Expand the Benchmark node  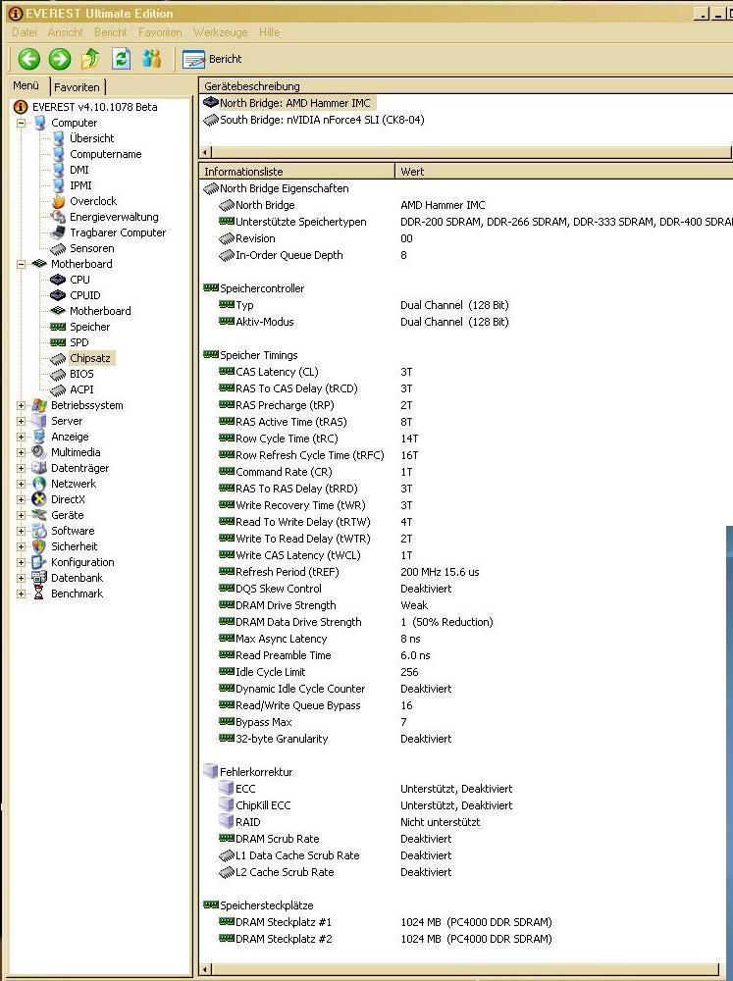(x=21, y=594)
